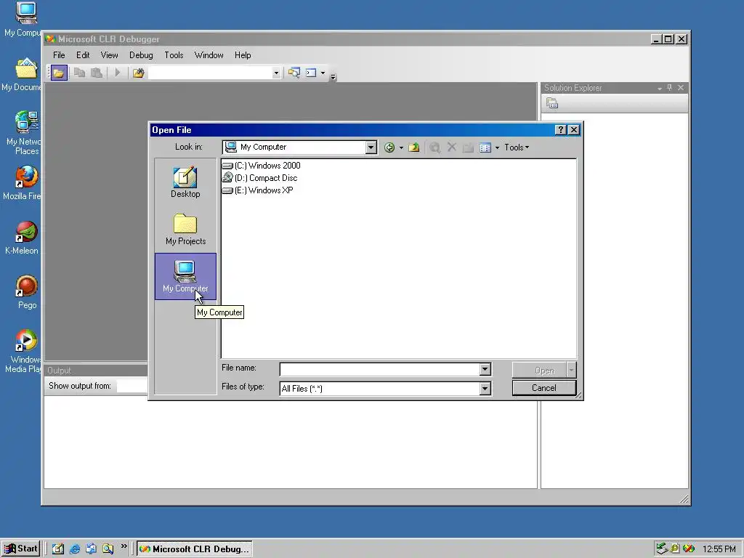The height and width of the screenshot is (558, 744).
Task: Click the Copy toolbar icon
Action: click(79, 73)
